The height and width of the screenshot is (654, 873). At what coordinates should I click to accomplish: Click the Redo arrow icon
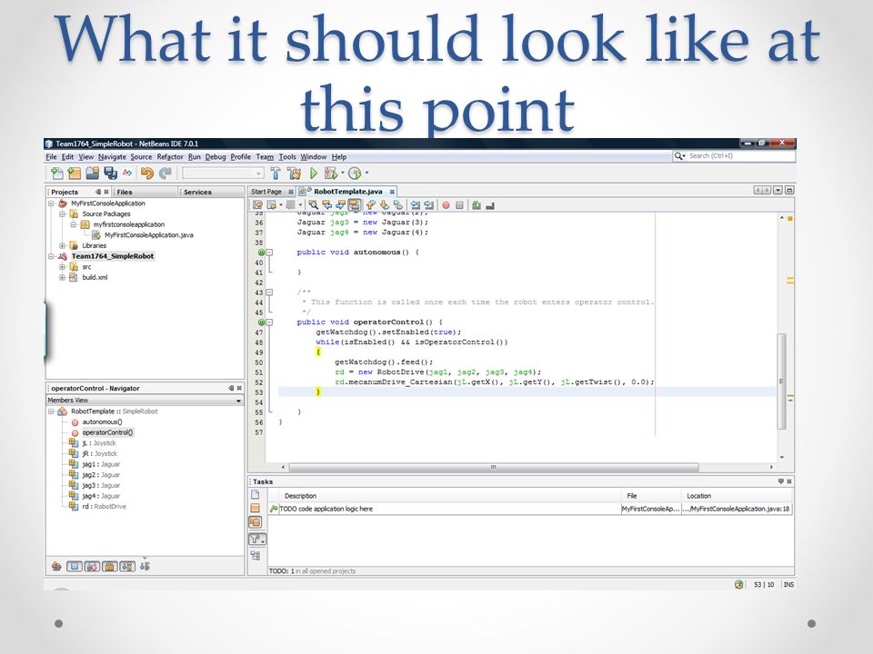pos(166,173)
